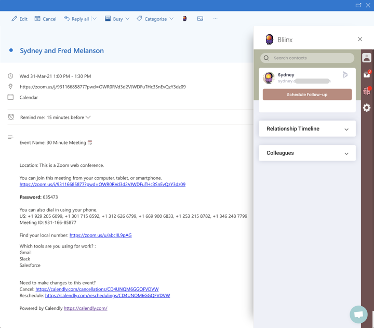This screenshot has width=374, height=328.
Task: Click the Event Name 30 Minute Meeting line
Action: (56, 142)
